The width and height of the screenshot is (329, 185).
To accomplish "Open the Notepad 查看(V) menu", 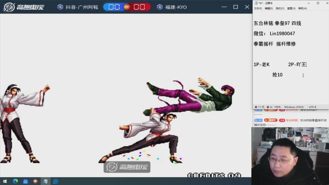I will [291, 8].
